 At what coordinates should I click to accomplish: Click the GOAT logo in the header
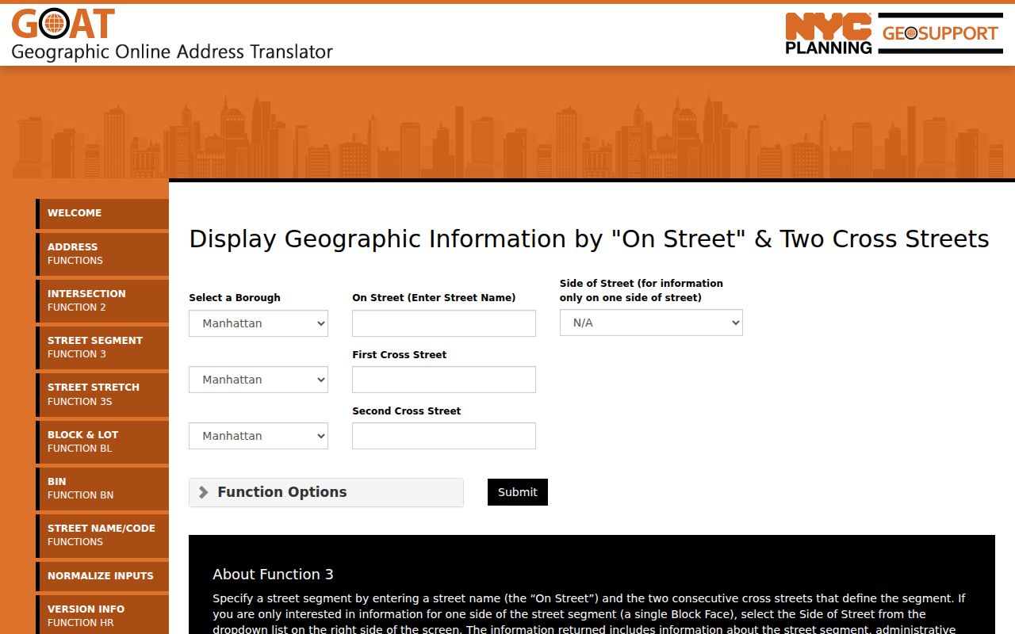pyautogui.click(x=63, y=24)
